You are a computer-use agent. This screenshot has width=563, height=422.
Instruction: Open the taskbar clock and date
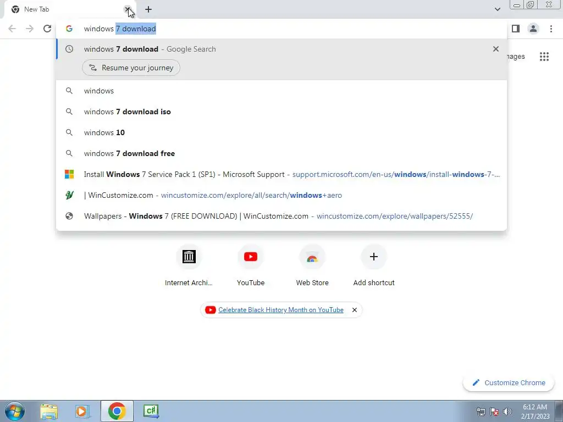tap(535, 412)
